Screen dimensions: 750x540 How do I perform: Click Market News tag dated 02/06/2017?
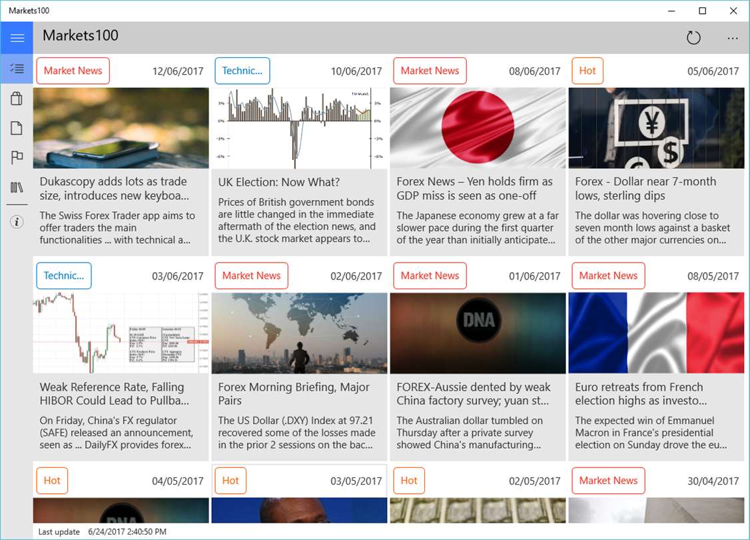click(x=251, y=276)
